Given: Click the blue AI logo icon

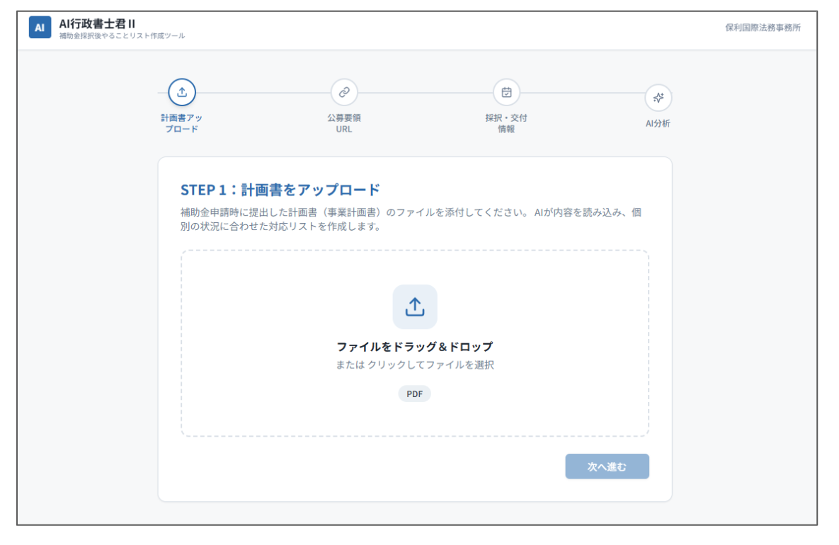Looking at the screenshot, I should click(x=40, y=28).
